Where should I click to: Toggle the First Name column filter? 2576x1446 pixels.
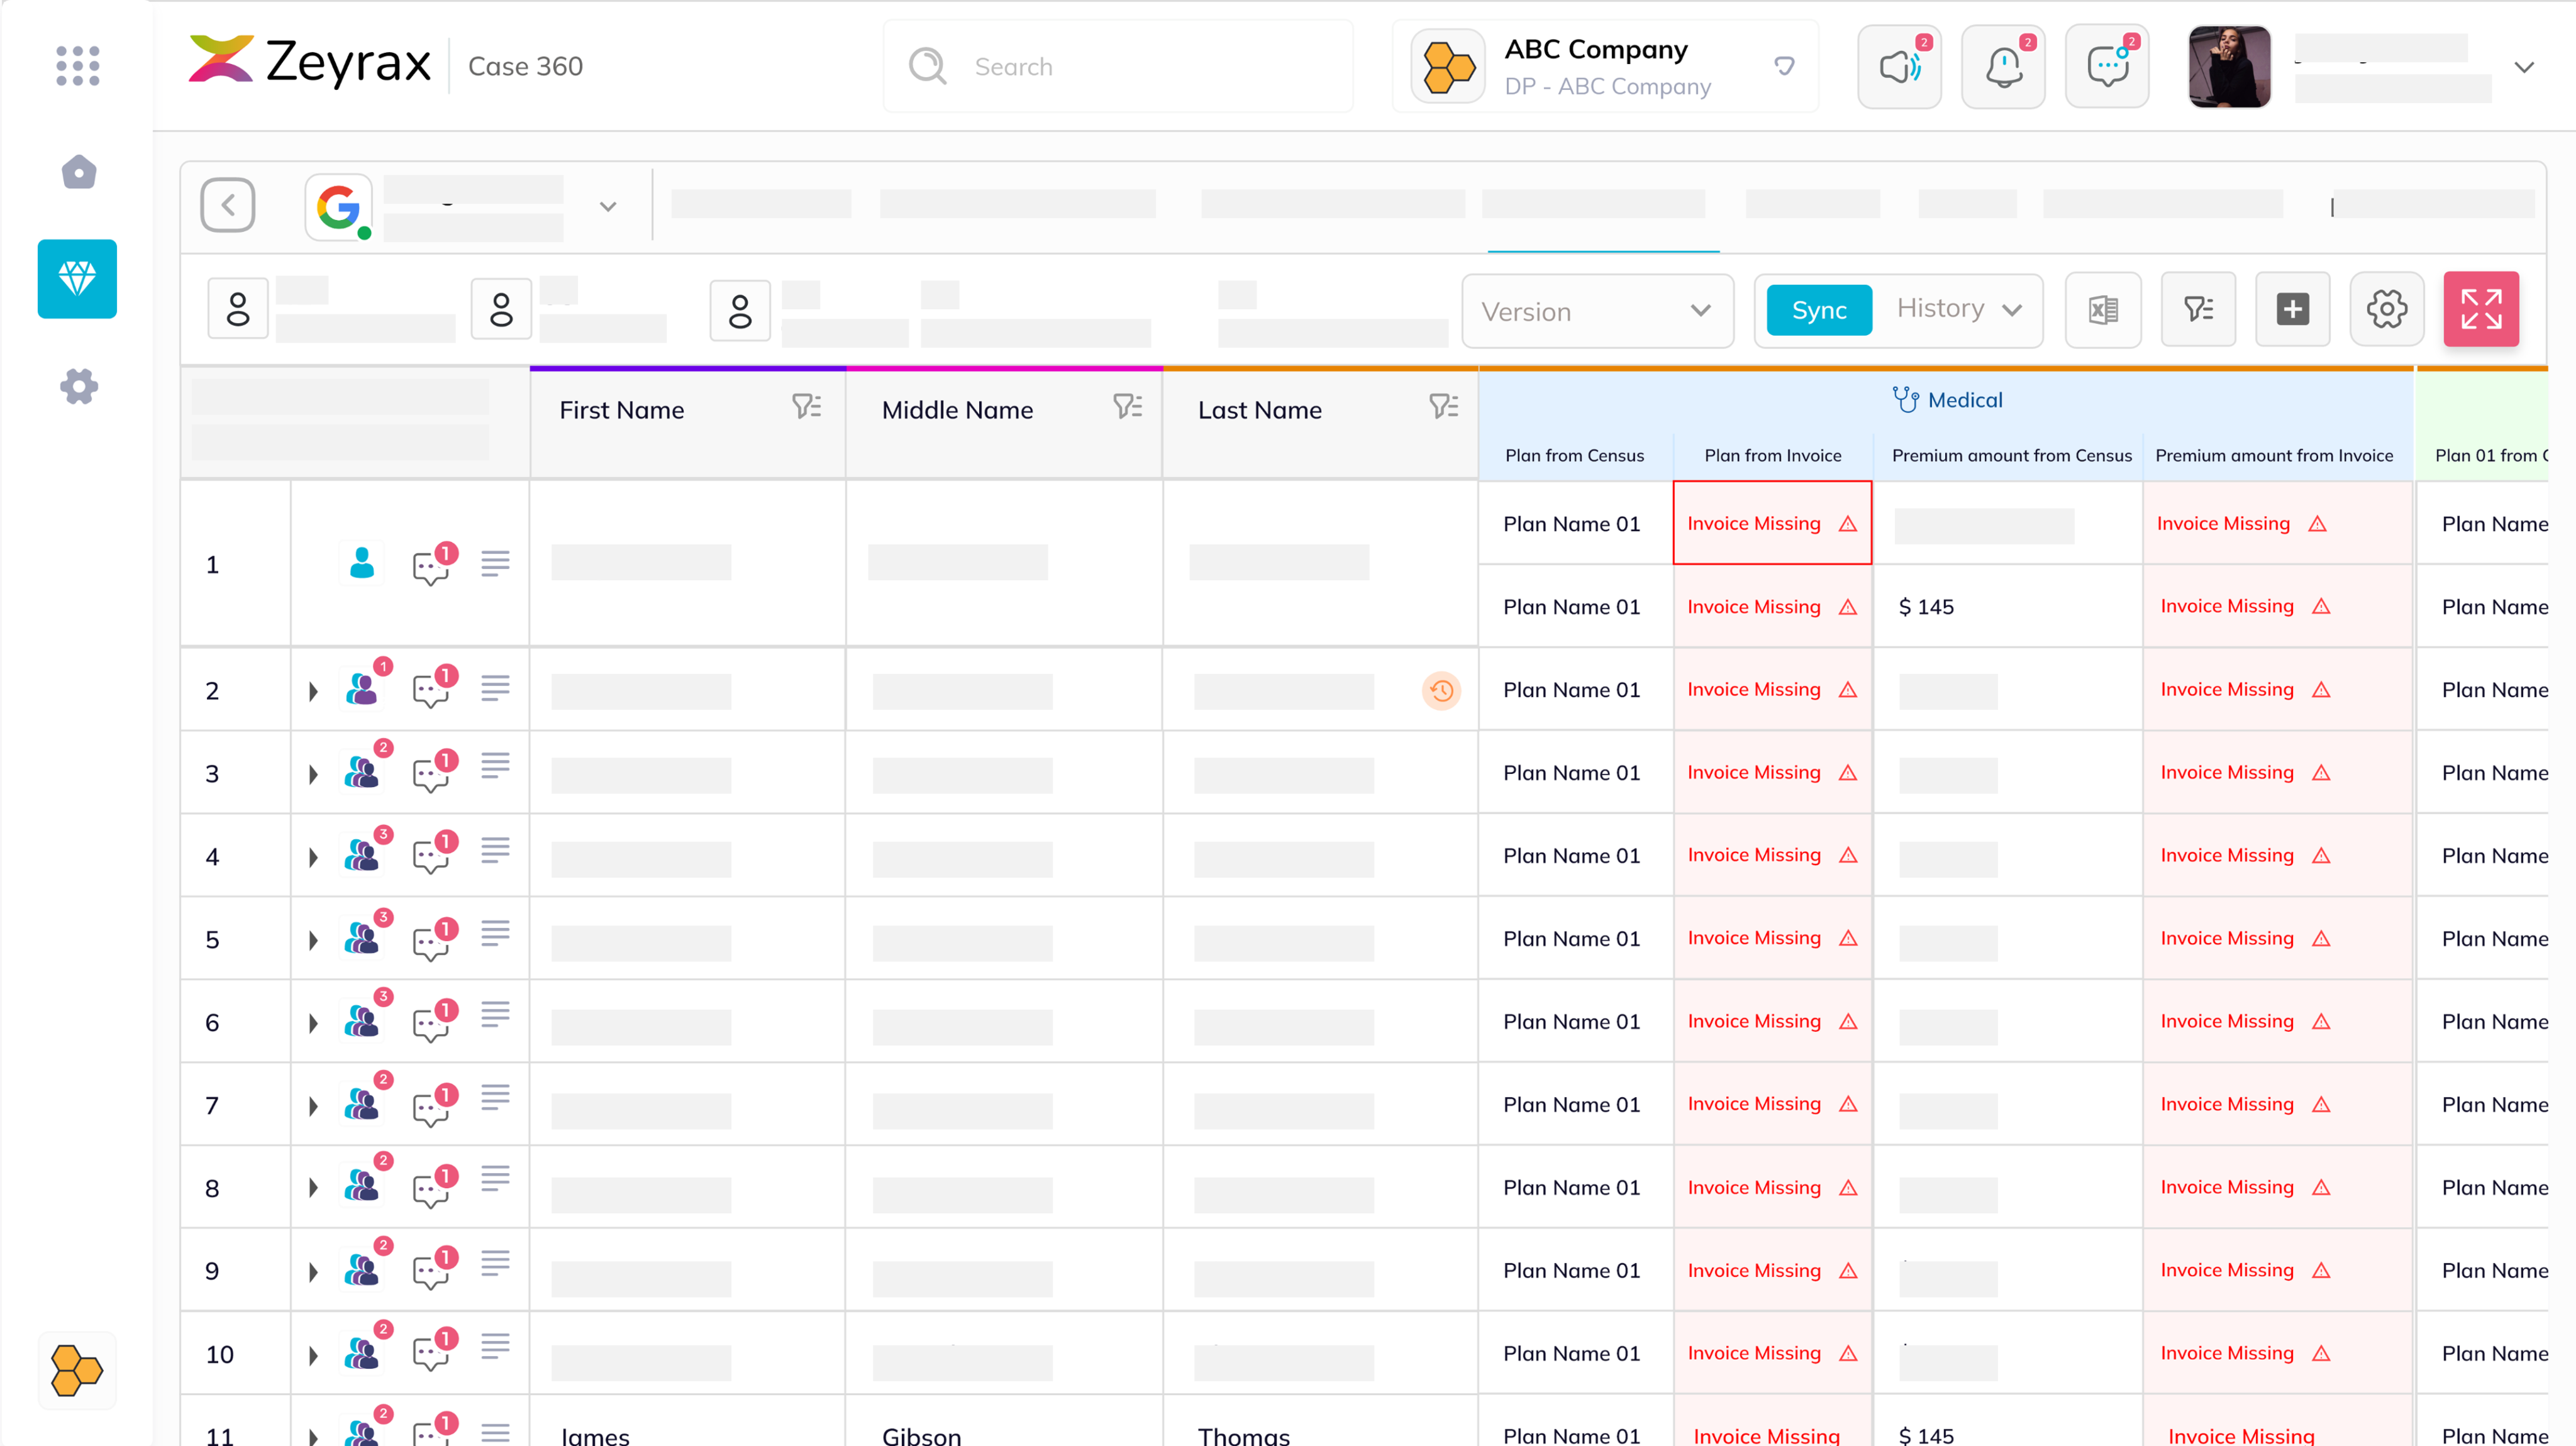[806, 407]
